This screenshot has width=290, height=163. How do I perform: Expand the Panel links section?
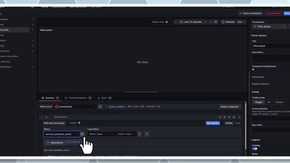tap(258, 77)
